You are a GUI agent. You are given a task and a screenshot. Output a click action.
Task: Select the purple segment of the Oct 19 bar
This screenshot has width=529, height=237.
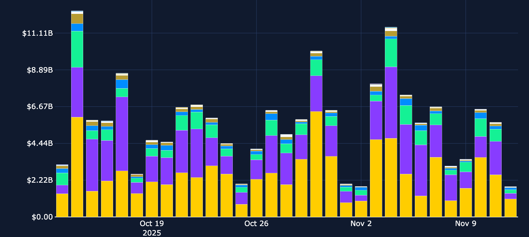coord(152,169)
